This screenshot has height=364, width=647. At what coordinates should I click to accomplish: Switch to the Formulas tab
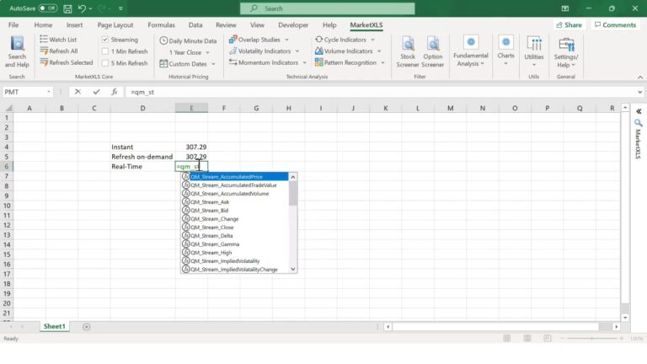[161, 24]
